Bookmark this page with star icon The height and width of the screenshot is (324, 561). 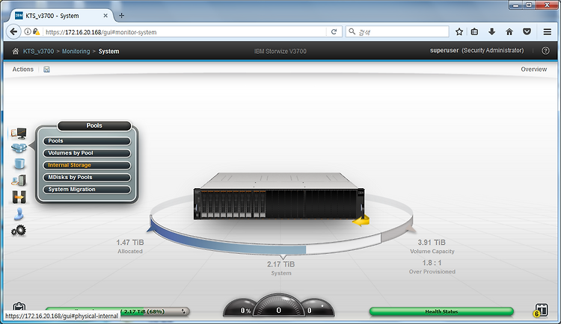point(459,32)
